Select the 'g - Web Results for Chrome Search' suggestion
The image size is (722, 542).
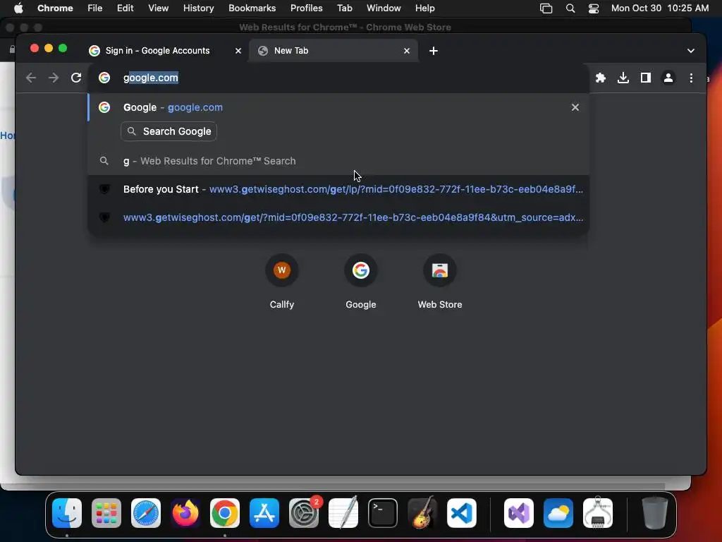(x=338, y=161)
